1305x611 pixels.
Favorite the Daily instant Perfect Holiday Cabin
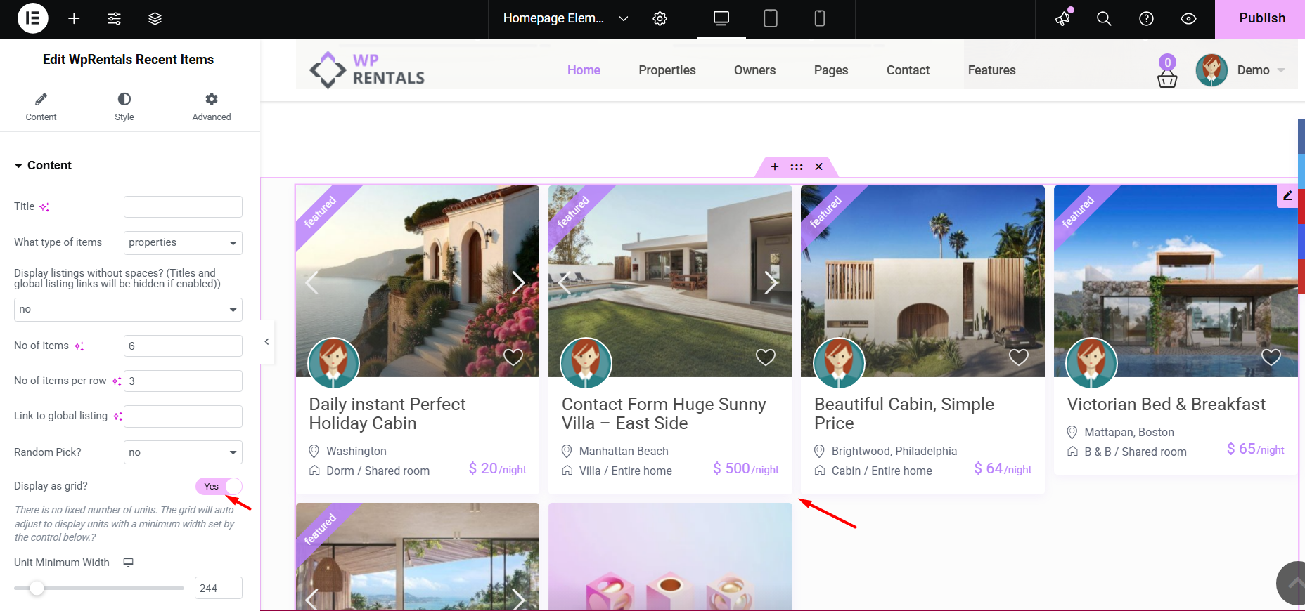513,357
